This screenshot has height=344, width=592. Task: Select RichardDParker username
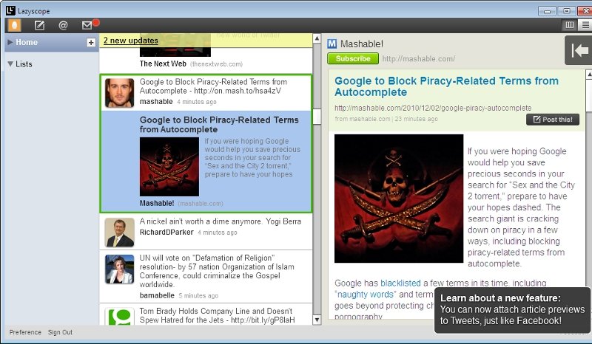point(166,233)
